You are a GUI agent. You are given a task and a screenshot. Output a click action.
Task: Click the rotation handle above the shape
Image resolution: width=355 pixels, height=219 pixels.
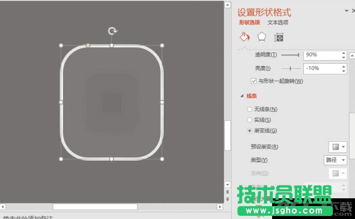(112, 31)
